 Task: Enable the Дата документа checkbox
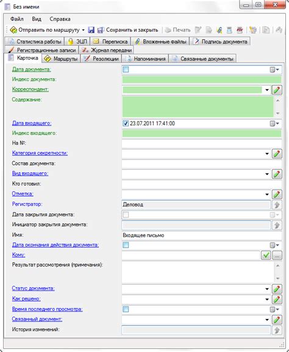click(126, 70)
